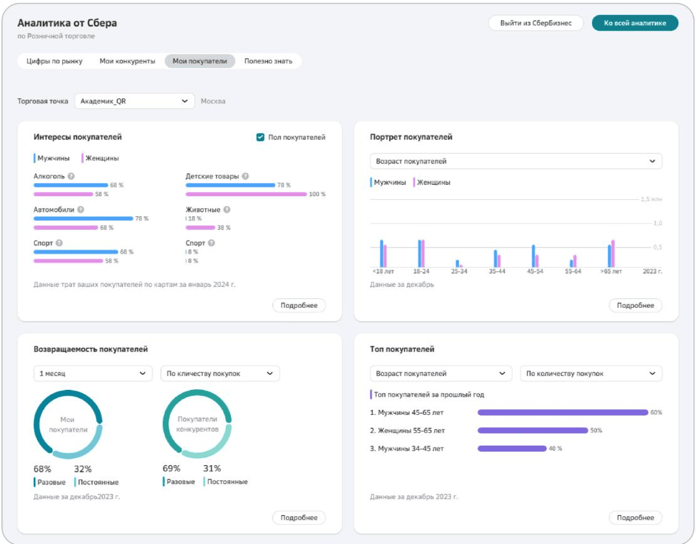The width and height of the screenshot is (696, 544).
Task: Click Подробнее in Интересы покупателей card
Action: coord(299,306)
